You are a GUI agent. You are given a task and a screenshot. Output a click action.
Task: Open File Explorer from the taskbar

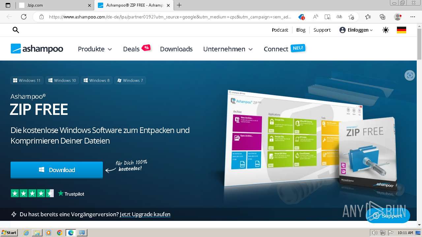[37, 233]
